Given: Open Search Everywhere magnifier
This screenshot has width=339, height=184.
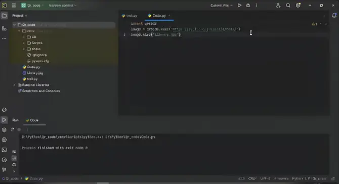Looking at the screenshot, I should pos(288,6).
